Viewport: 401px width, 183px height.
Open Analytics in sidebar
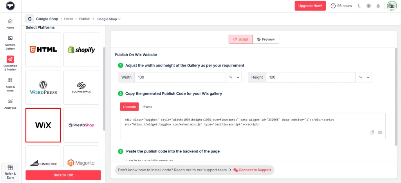point(10,104)
